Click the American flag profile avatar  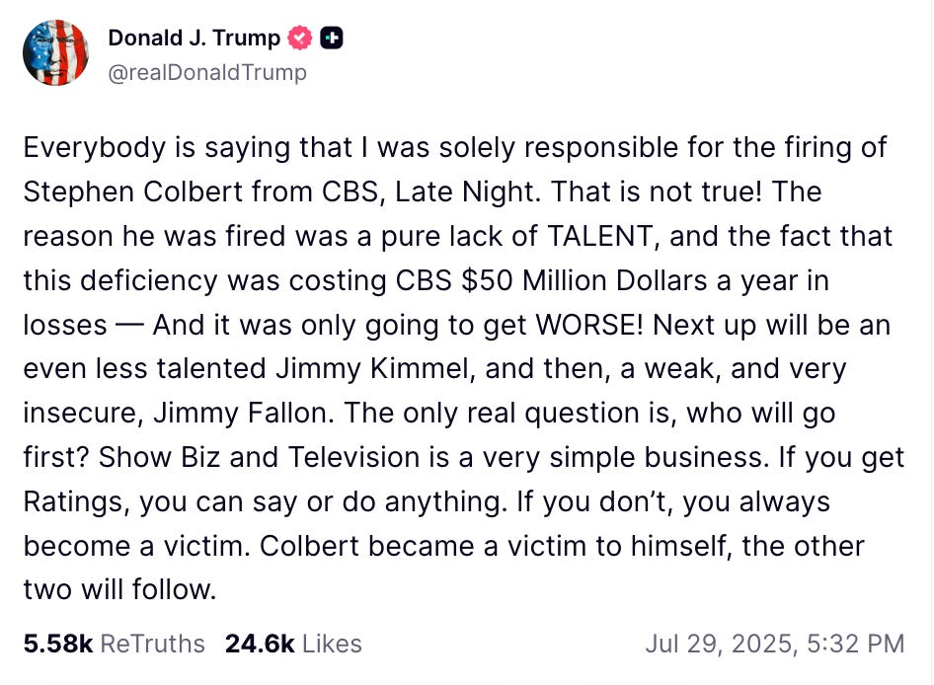coord(56,51)
